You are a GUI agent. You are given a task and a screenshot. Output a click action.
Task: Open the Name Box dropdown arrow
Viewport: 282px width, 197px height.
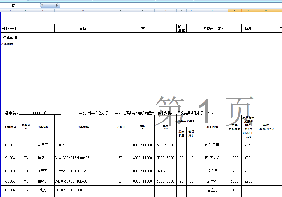click(37, 5)
